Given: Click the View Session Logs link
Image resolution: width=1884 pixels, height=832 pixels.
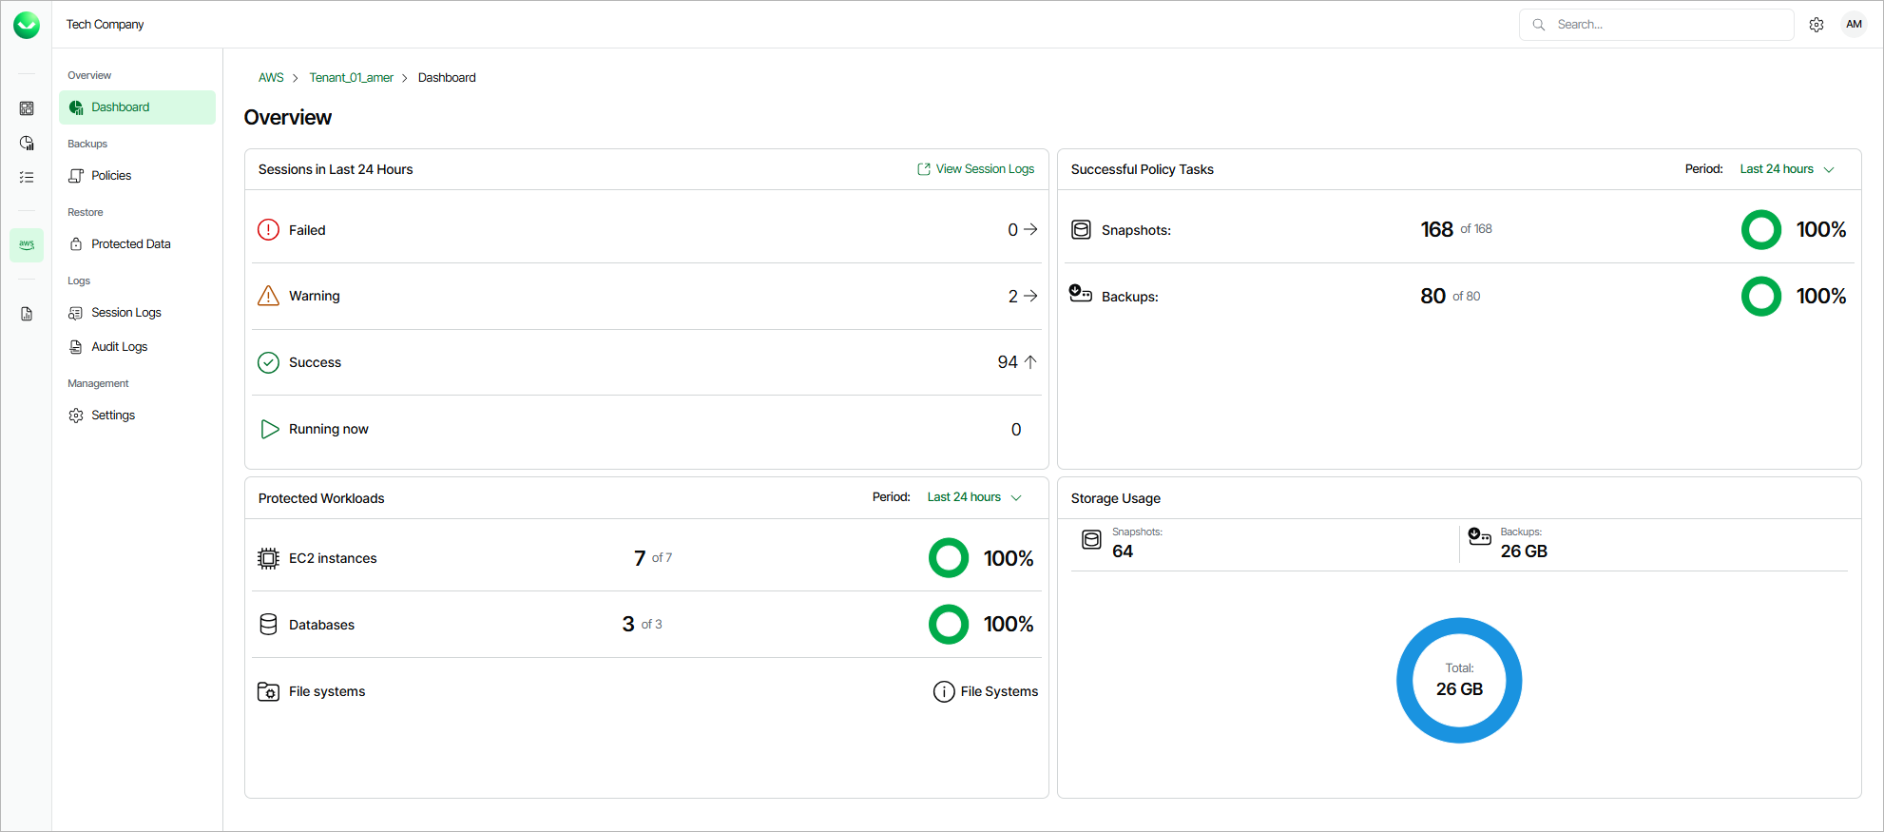Looking at the screenshot, I should [975, 169].
